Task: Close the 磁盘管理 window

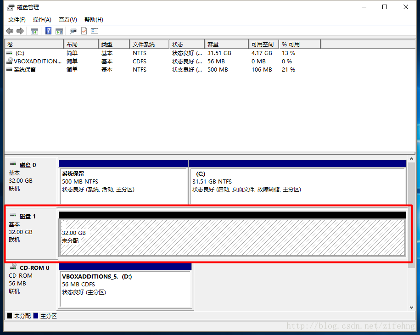Action: click(x=405, y=7)
